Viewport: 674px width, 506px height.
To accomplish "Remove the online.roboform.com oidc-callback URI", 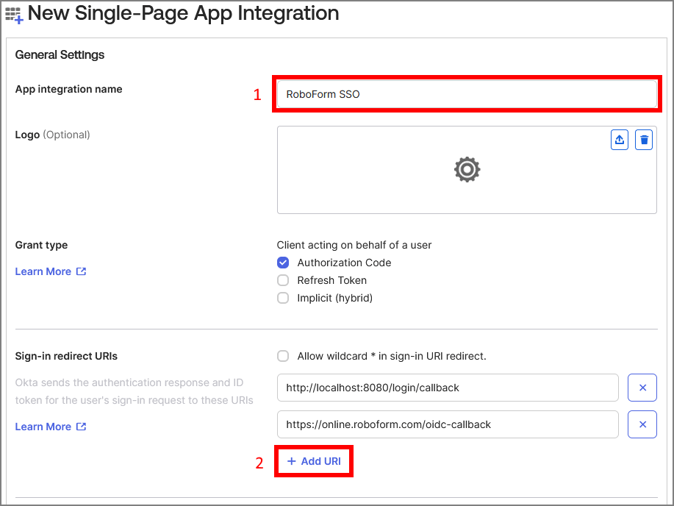I will coord(642,424).
